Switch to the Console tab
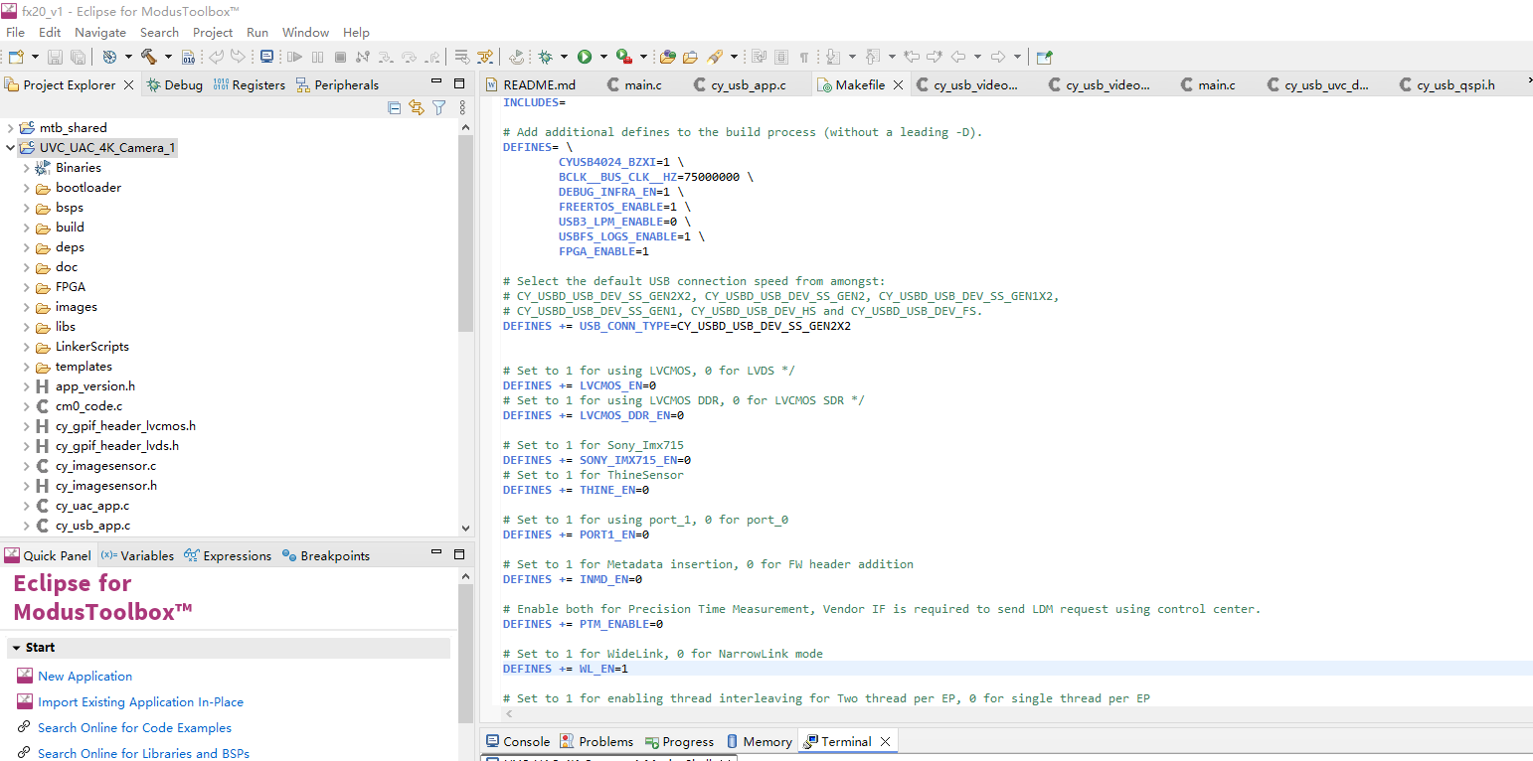 coord(517,741)
